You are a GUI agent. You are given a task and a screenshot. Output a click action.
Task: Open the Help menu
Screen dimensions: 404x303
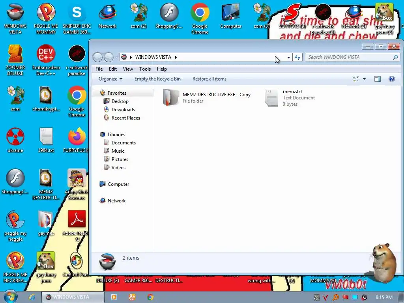click(x=162, y=69)
